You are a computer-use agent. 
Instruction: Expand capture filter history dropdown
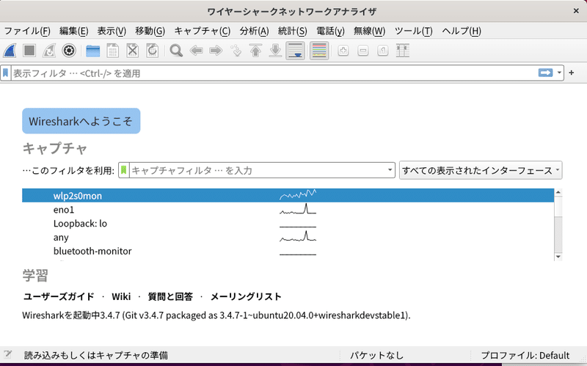click(x=390, y=170)
